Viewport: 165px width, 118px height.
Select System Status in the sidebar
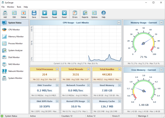pyautogui.click(x=14, y=23)
